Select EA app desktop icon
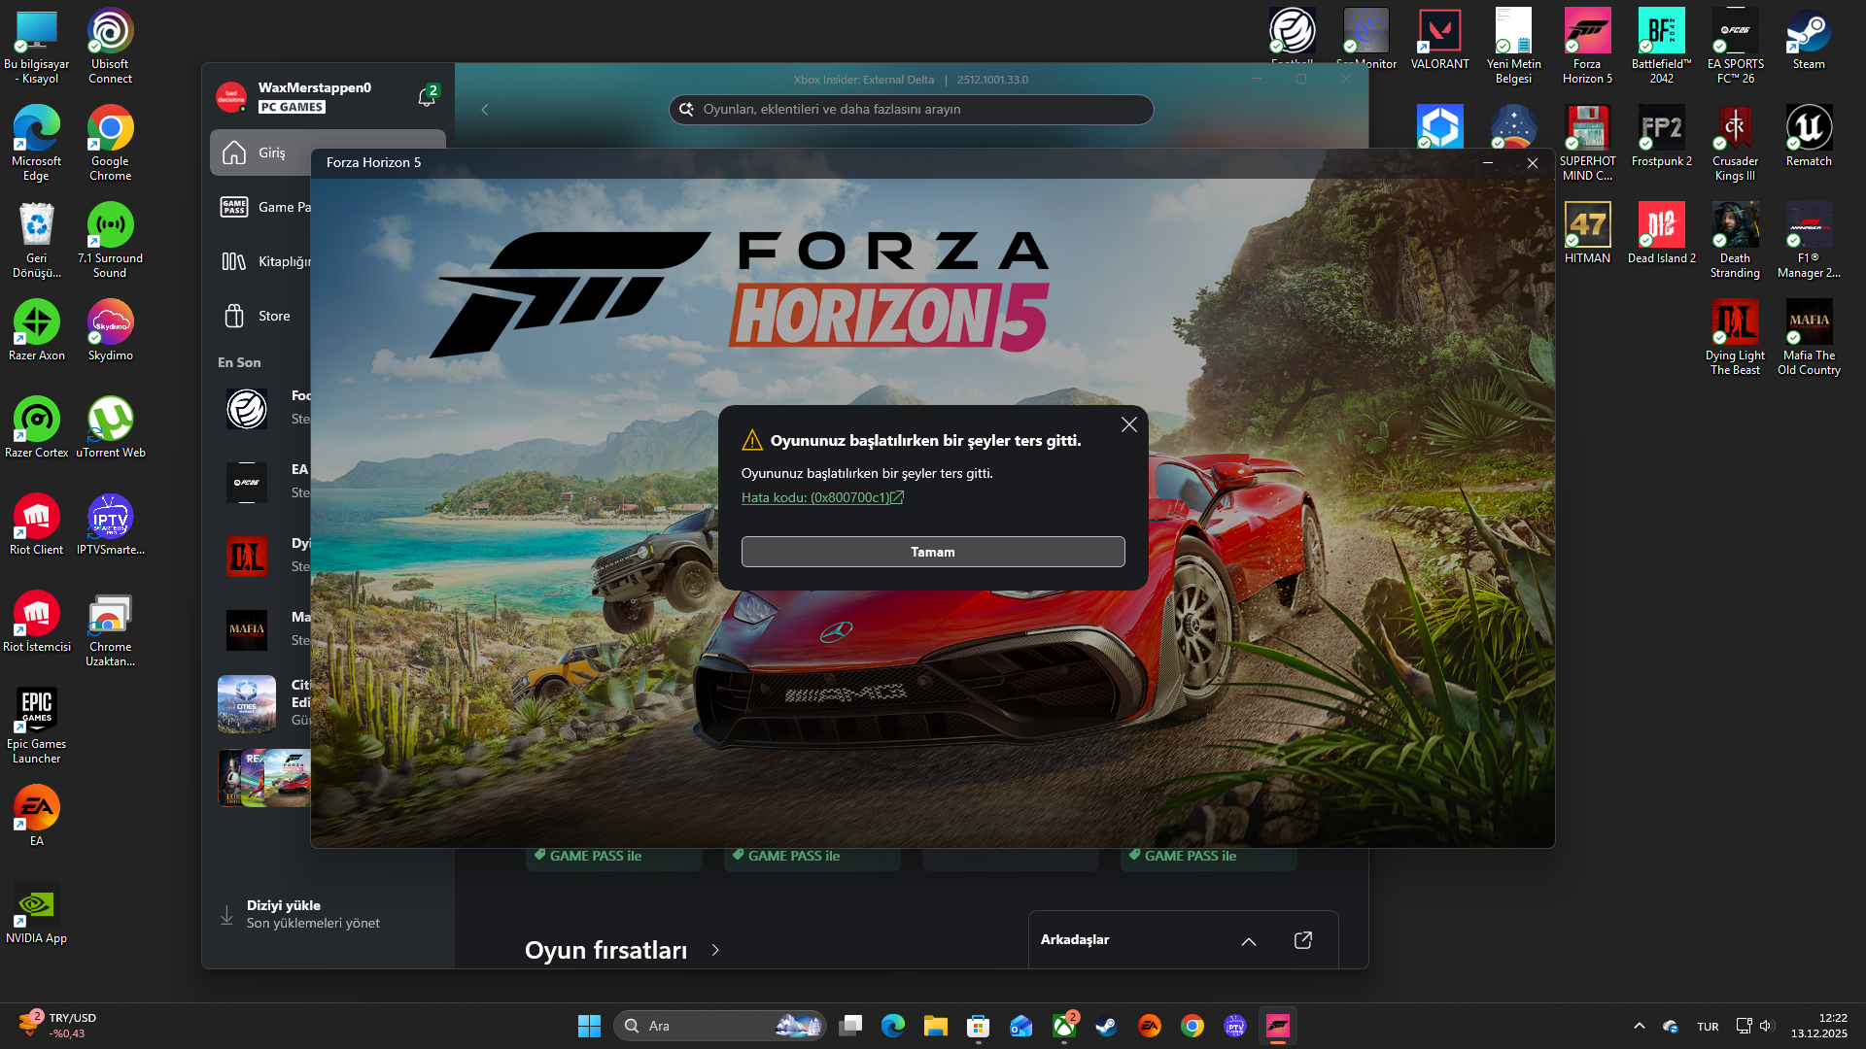Viewport: 1866px width, 1049px height. (36, 815)
